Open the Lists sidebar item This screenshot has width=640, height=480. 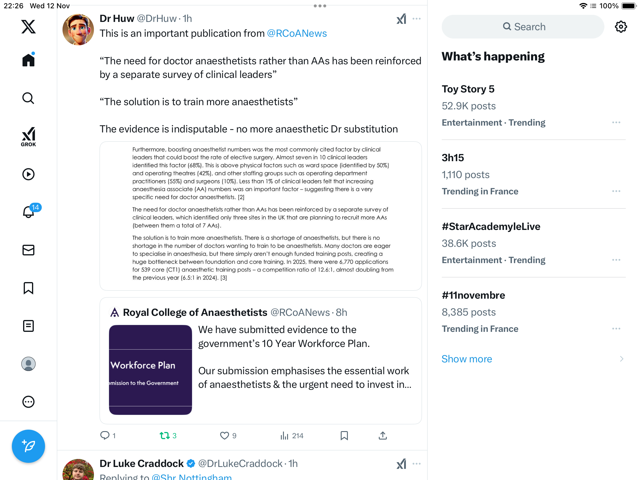[28, 326]
